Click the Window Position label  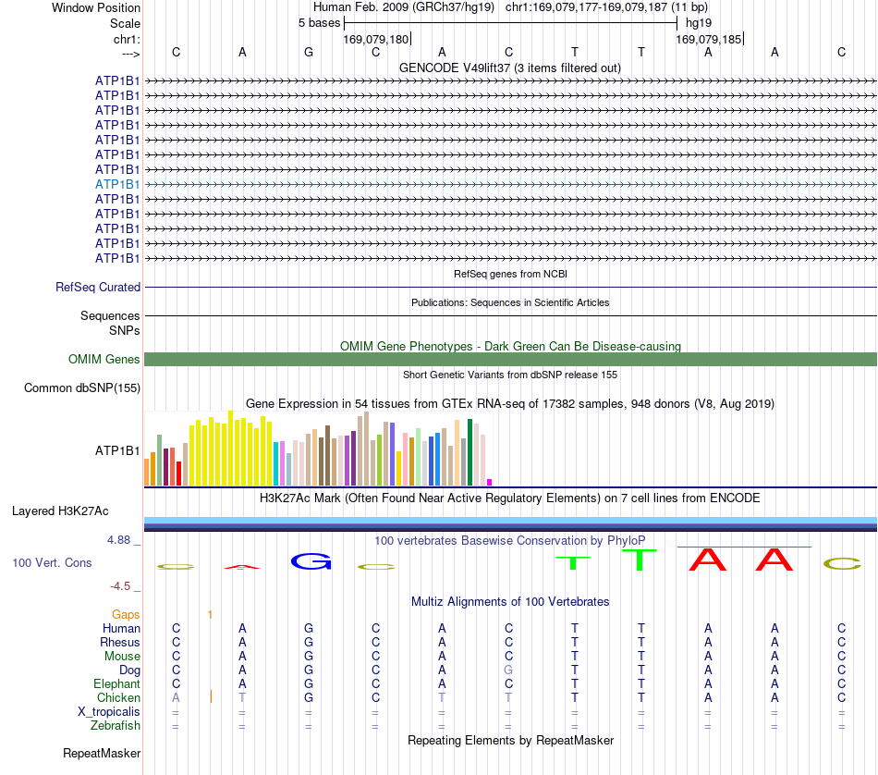(x=96, y=7)
